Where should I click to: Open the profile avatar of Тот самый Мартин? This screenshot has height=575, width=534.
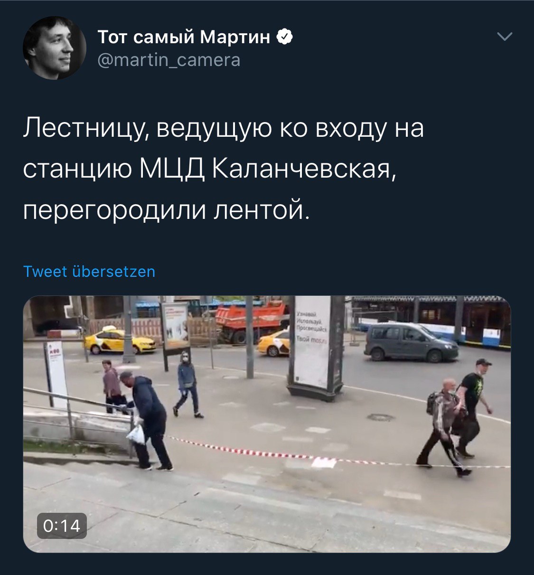coord(54,47)
